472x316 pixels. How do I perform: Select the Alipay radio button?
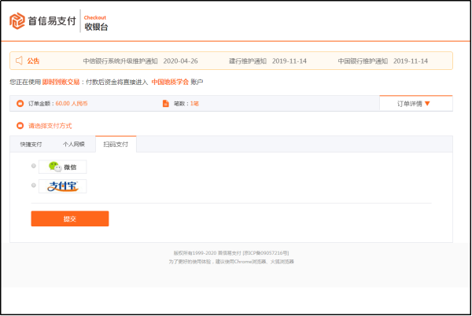[33, 186]
